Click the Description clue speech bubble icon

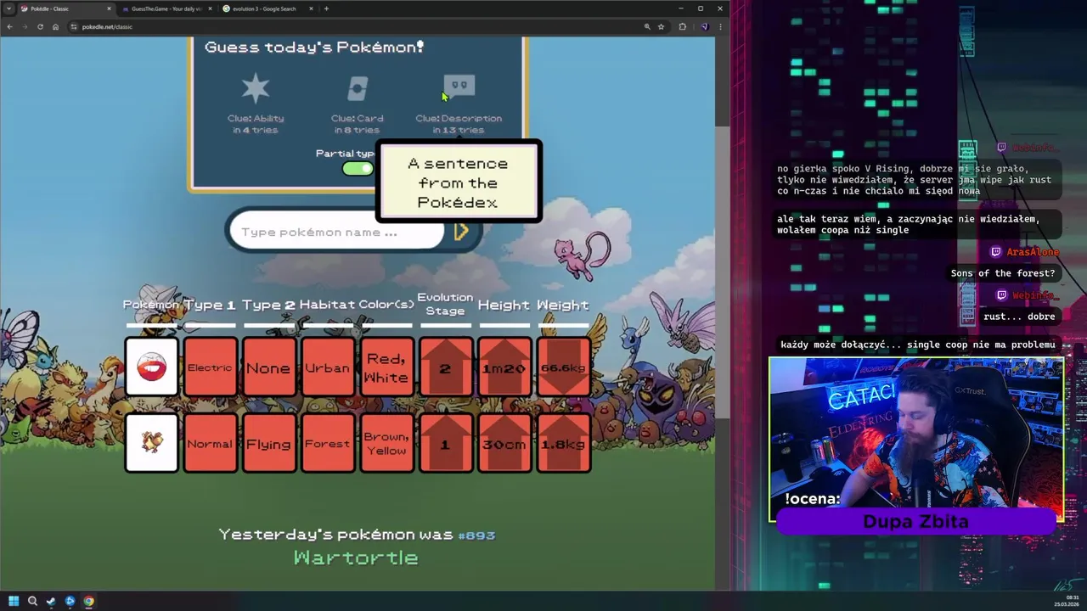click(x=459, y=87)
